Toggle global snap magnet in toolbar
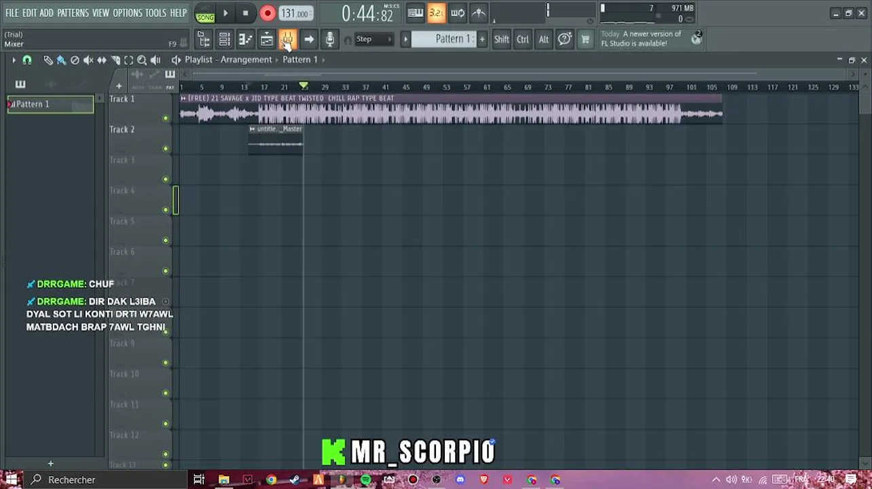872x489 pixels. pyautogui.click(x=348, y=40)
